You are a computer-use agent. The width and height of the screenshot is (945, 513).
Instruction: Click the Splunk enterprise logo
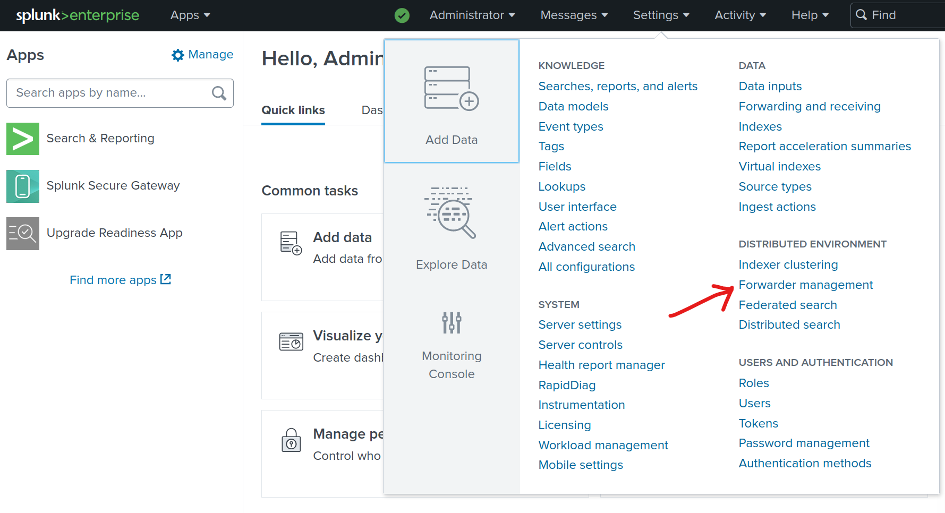click(78, 15)
